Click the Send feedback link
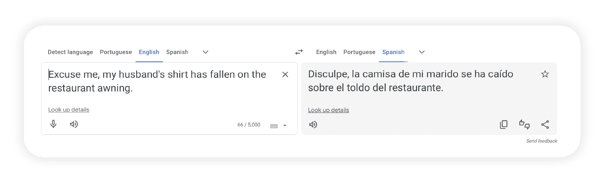Image resolution: width=601 pixels, height=183 pixels. click(542, 141)
